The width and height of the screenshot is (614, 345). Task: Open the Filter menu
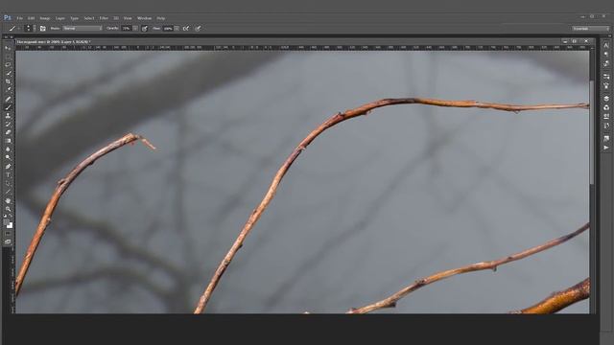[x=104, y=18]
